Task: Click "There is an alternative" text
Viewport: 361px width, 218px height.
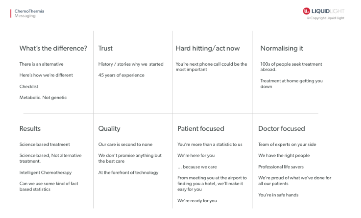Action: (x=41, y=64)
